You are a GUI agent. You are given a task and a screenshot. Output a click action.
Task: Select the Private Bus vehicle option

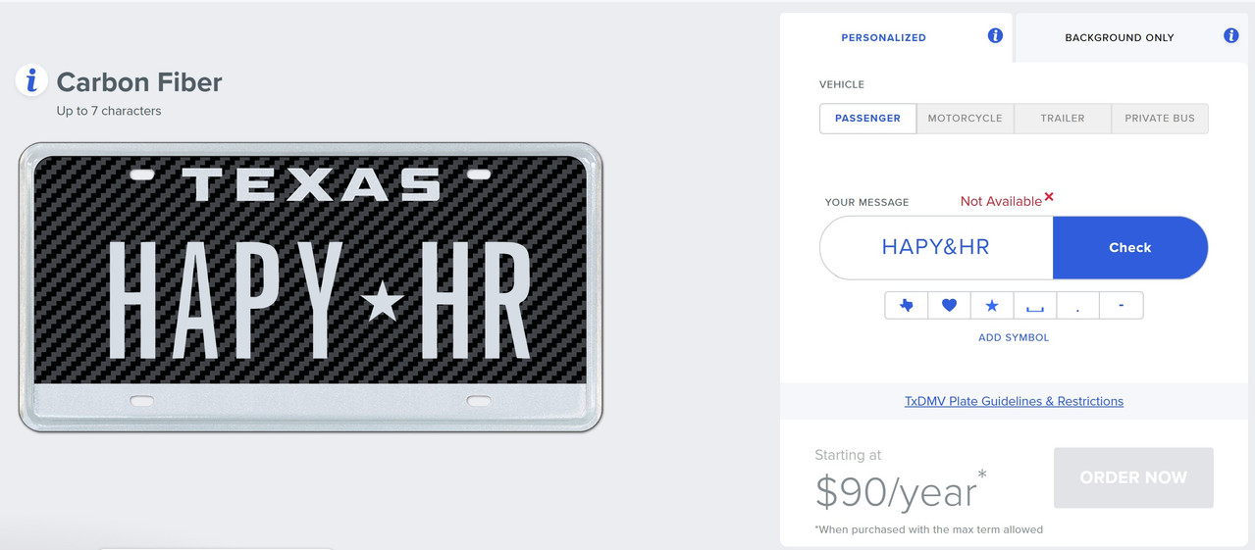point(1160,118)
